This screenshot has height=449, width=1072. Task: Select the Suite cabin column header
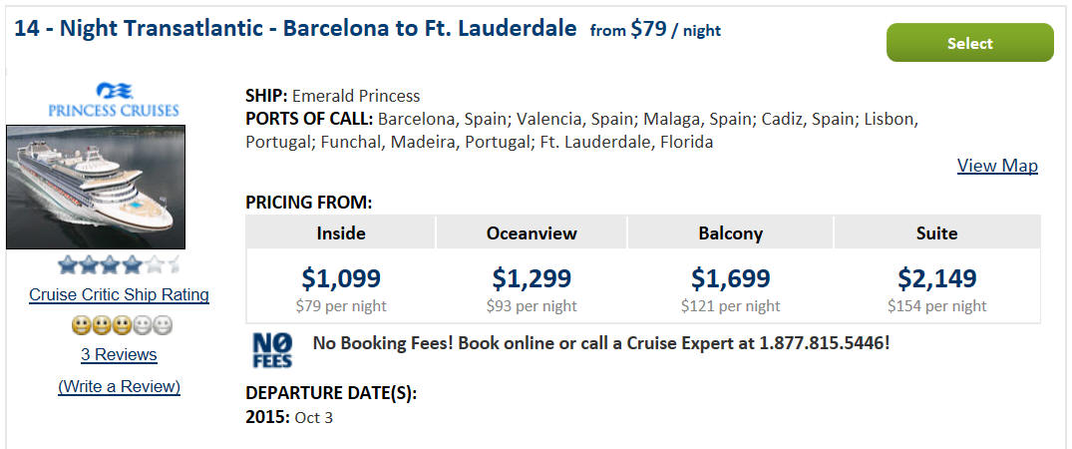click(936, 232)
